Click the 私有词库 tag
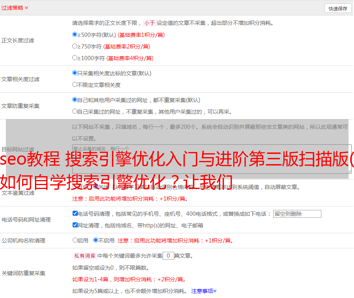This screenshot has width=354, height=298. [83, 256]
